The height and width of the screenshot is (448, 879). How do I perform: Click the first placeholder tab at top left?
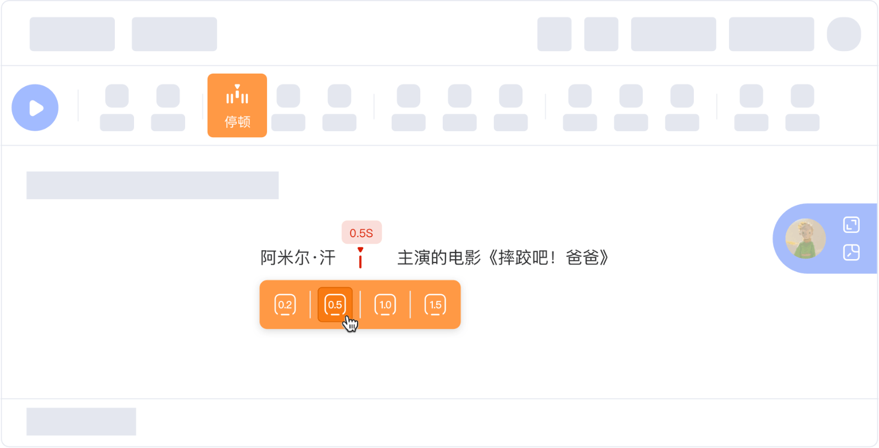(73, 34)
